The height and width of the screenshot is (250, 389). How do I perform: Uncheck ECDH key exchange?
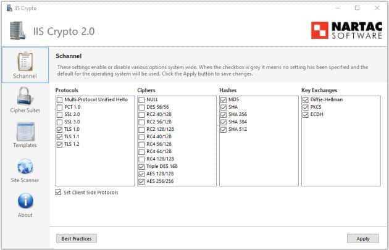306,115
